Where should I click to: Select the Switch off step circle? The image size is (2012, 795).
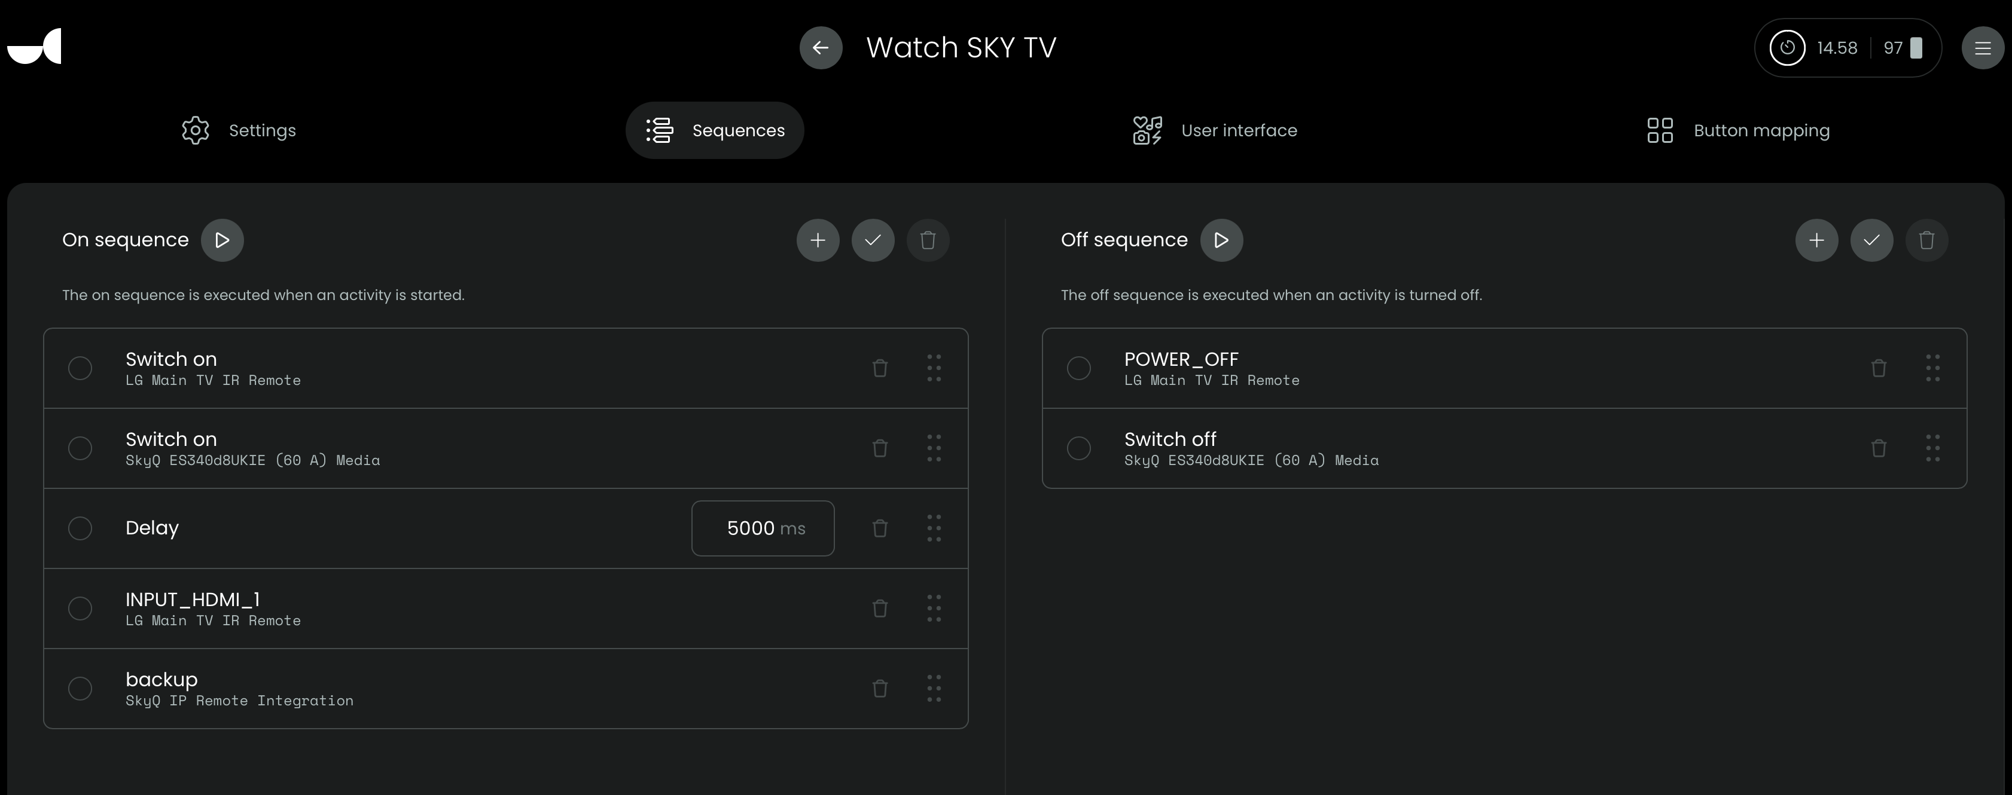click(x=1078, y=448)
